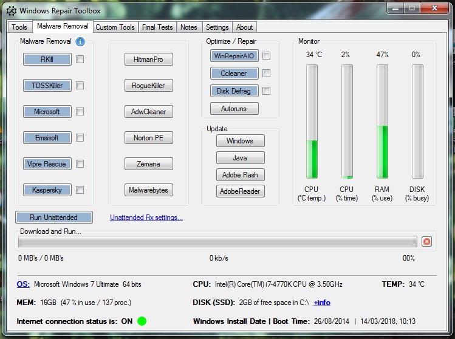Switch to the Custom Tools tab
Viewport: 455px width, 339px height.
(x=115, y=27)
